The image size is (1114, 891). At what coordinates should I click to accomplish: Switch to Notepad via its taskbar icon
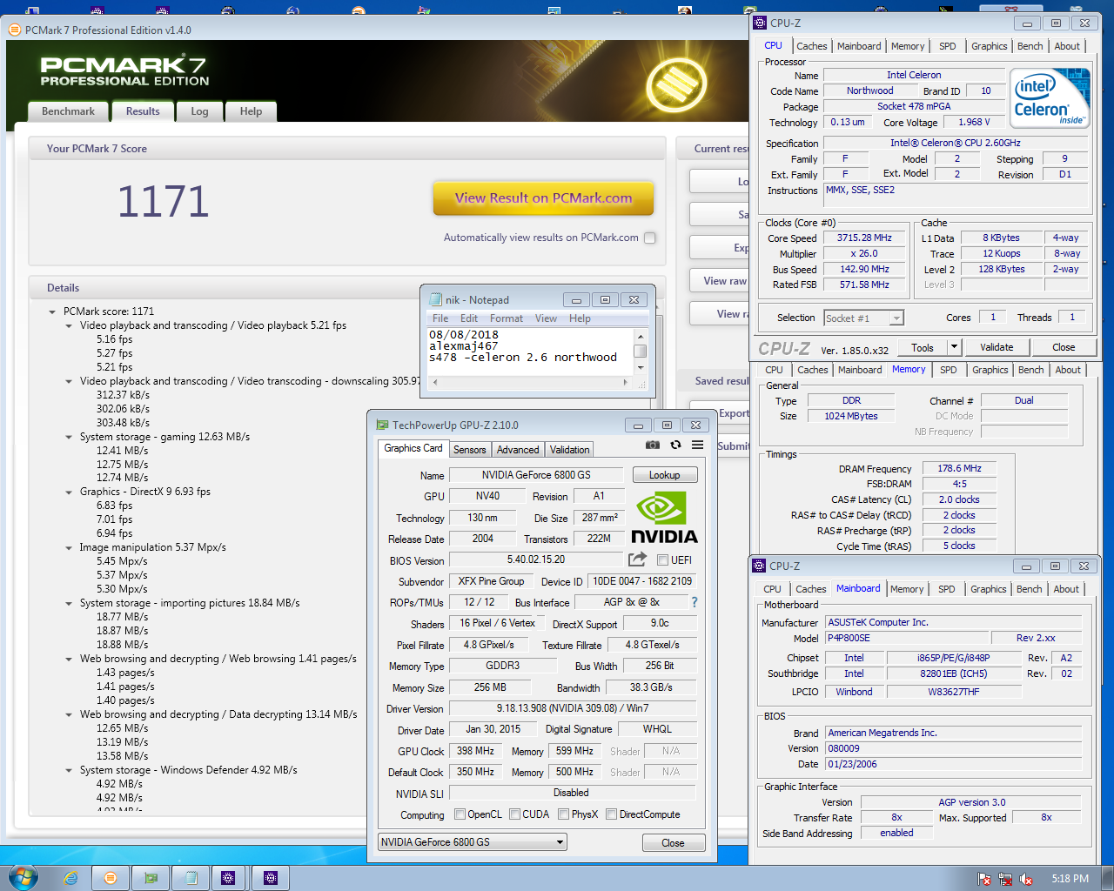click(x=191, y=878)
